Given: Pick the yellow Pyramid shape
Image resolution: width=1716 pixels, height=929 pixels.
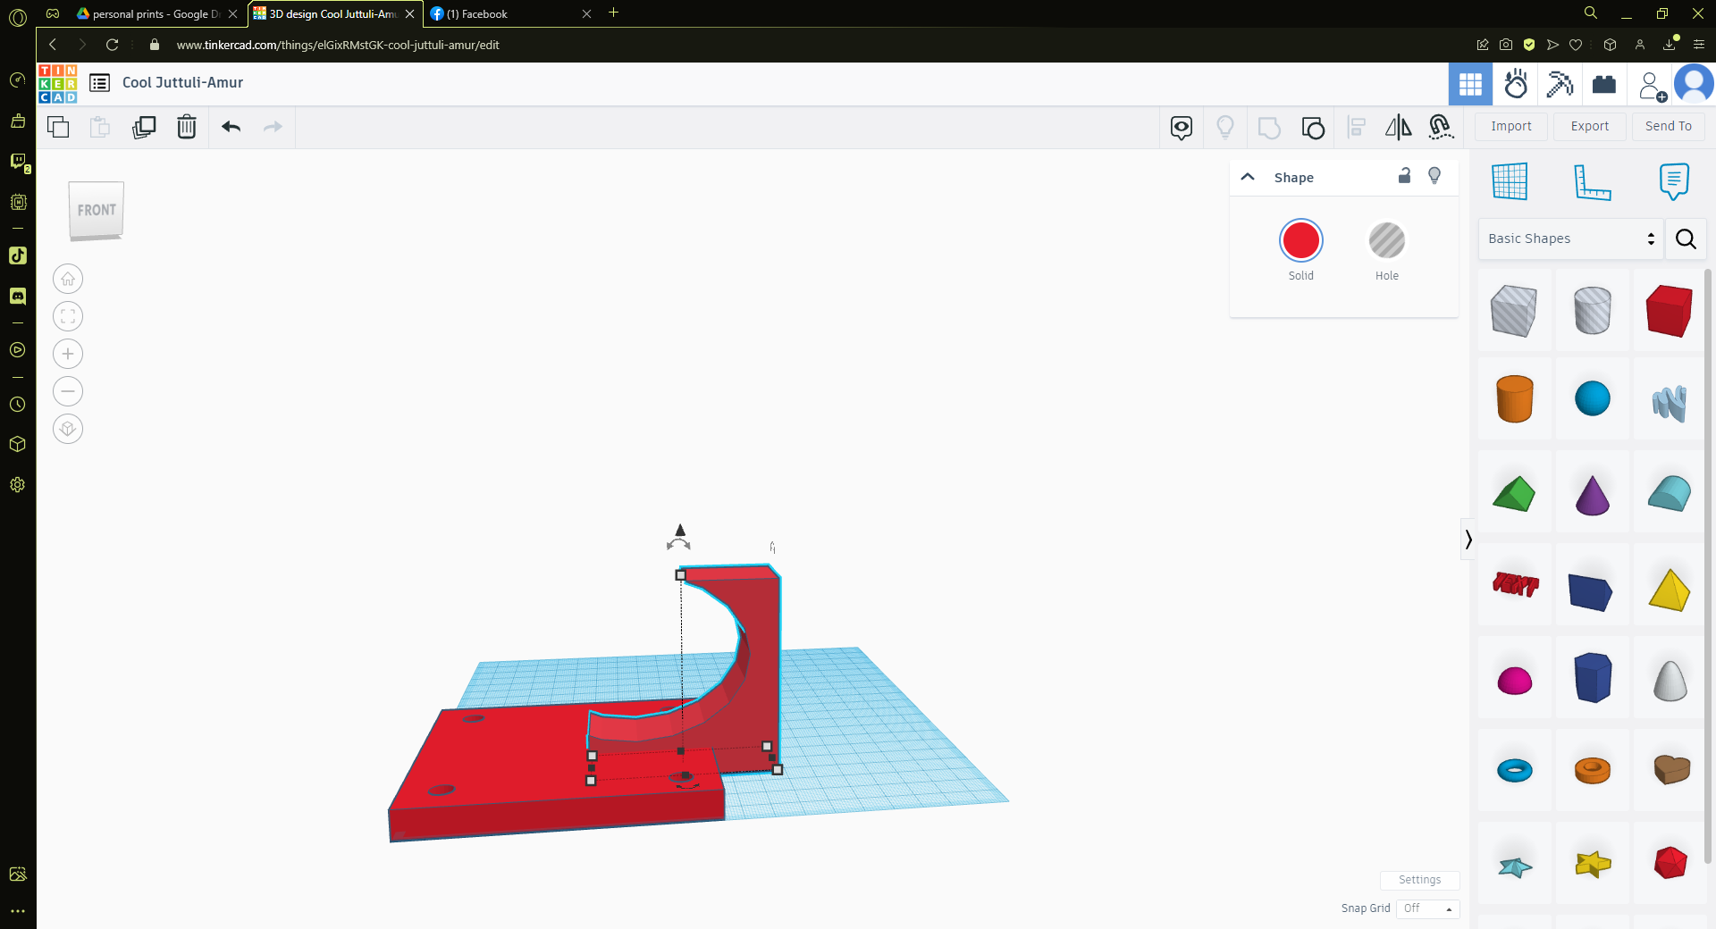Looking at the screenshot, I should (x=1670, y=590).
